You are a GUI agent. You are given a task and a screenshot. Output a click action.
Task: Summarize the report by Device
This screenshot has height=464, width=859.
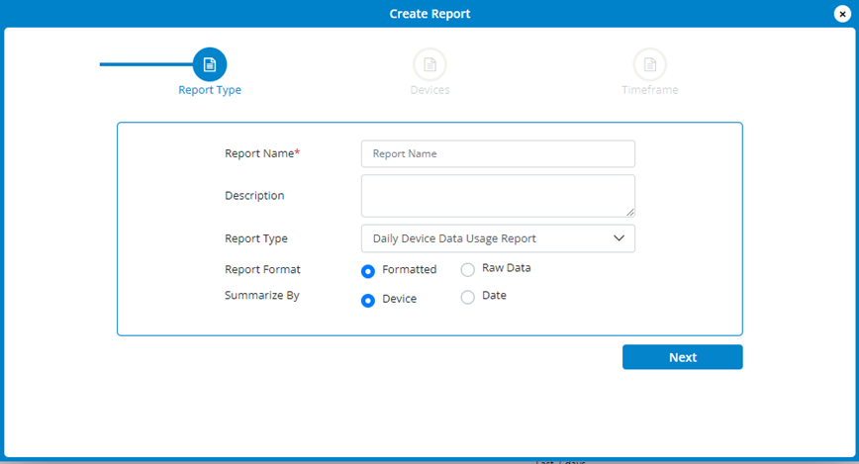pos(368,300)
